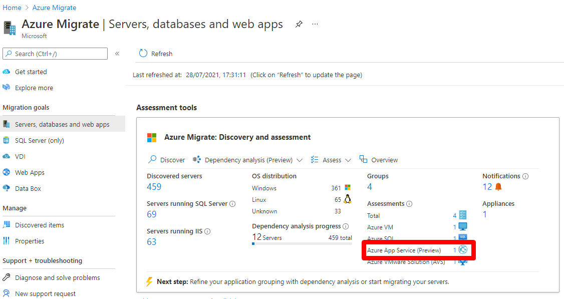This screenshot has width=564, height=299.
Task: Open Diagnose and solve problems
Action: pos(57,277)
